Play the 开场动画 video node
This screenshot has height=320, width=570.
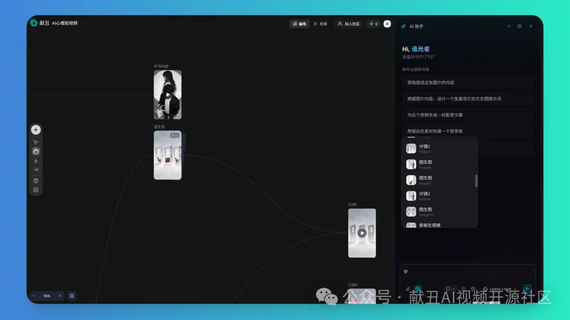pyautogui.click(x=168, y=95)
